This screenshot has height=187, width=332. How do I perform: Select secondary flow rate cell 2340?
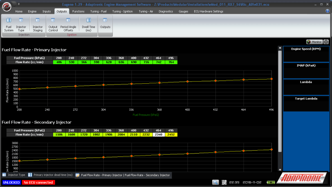tap(159, 134)
